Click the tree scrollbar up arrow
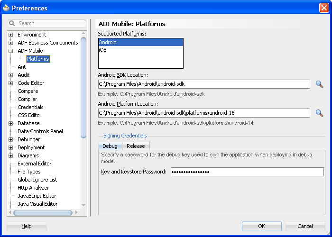 coord(83,34)
